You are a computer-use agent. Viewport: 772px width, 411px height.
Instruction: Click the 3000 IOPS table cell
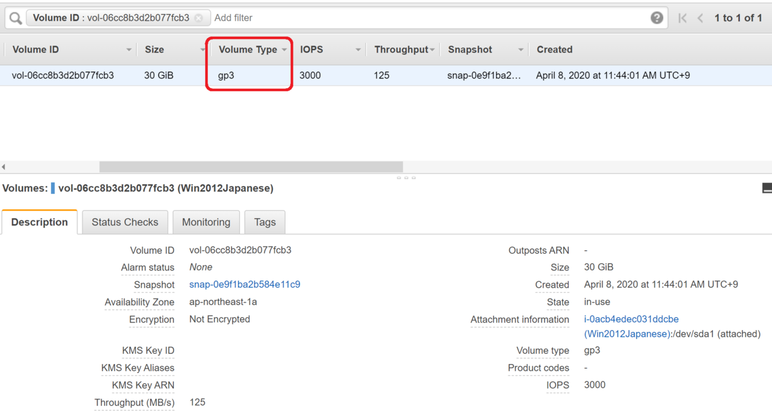coord(310,75)
